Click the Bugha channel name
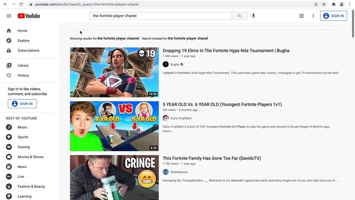The height and width of the screenshot is (200, 355). (x=175, y=64)
